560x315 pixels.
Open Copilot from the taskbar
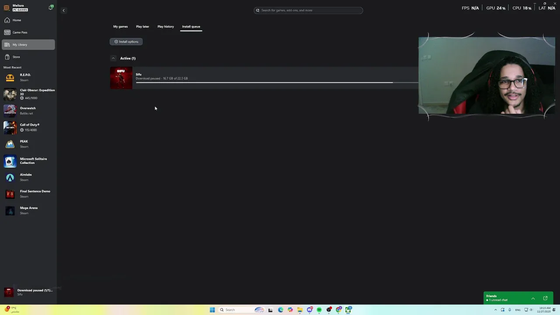(x=290, y=310)
